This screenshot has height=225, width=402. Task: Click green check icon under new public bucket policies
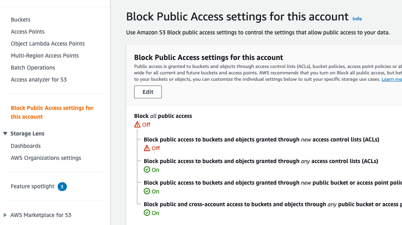(147, 191)
